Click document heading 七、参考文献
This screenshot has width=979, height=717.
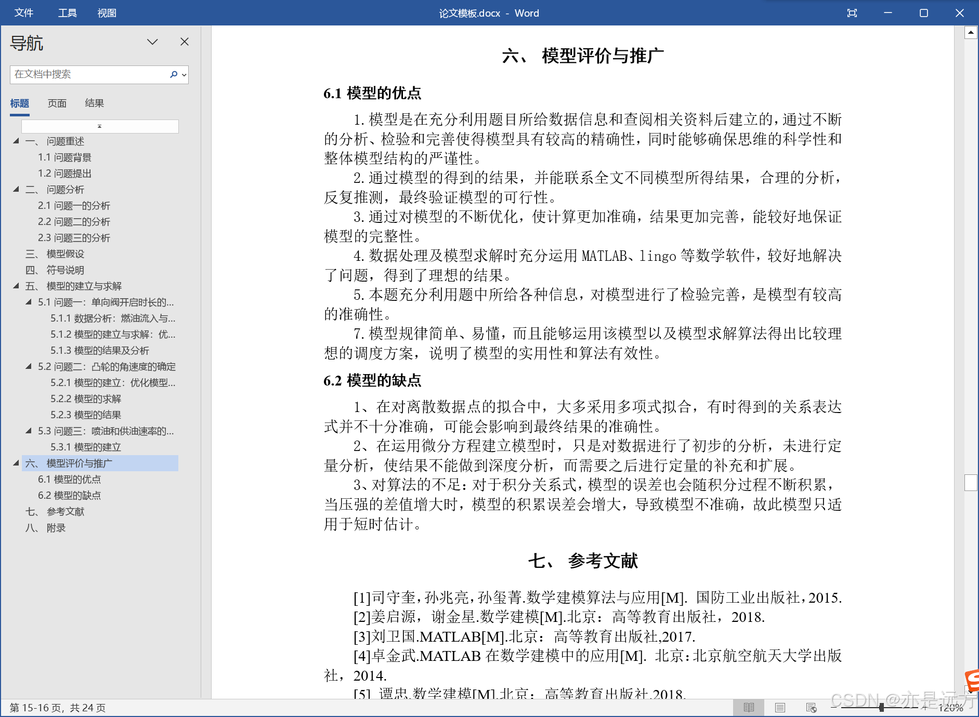tap(583, 561)
